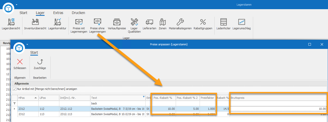This screenshot has height=122, width=328.
Task: Click Backstein SwissModul 7.5/19 cm row text
Action: (118, 109)
